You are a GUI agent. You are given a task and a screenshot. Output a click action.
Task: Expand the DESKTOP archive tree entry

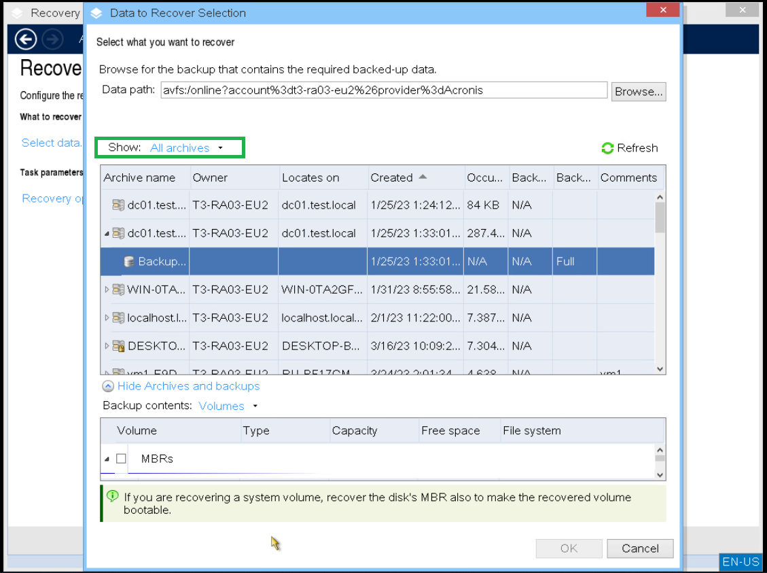click(x=107, y=346)
